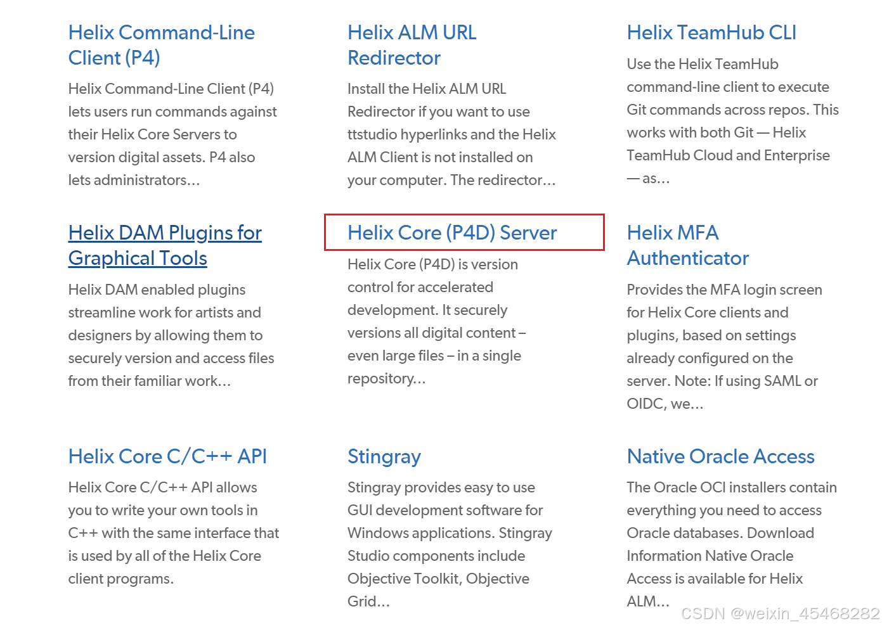Click the description 'Stingray provides easy to use'
The image size is (882, 628).
click(x=450, y=544)
